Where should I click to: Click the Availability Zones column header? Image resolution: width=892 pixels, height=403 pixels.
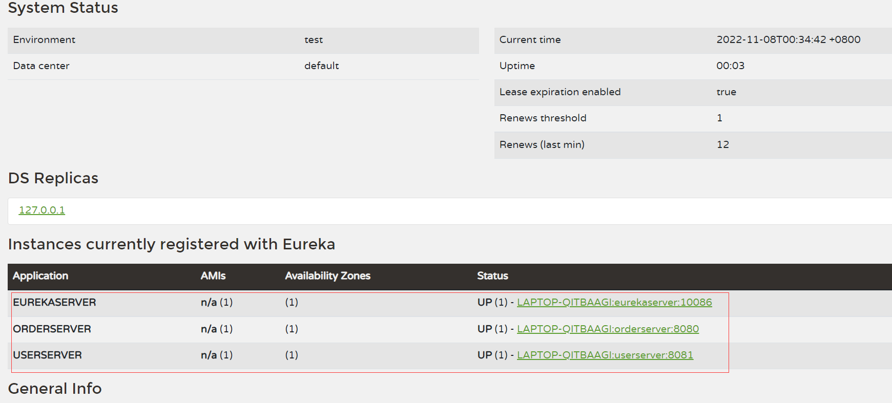point(328,275)
